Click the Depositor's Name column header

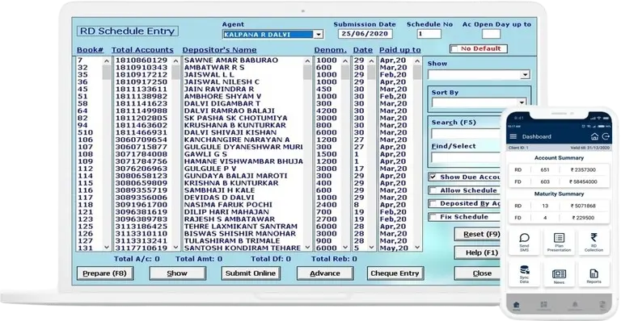point(219,50)
